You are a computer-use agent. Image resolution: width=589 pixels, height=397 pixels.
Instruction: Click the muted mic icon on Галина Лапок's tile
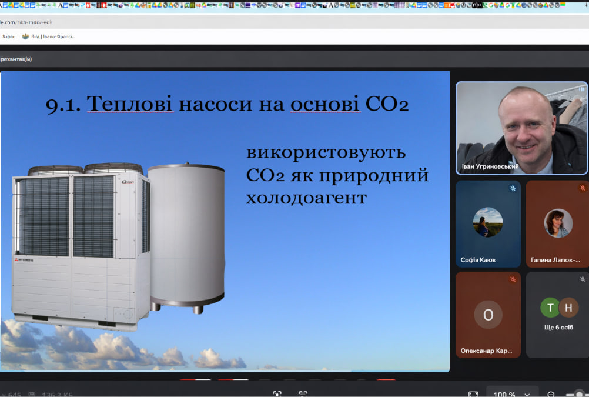click(582, 188)
